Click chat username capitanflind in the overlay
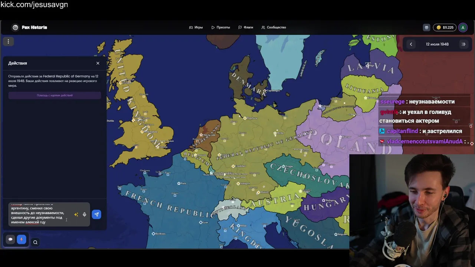475x267 pixels. tap(402, 131)
